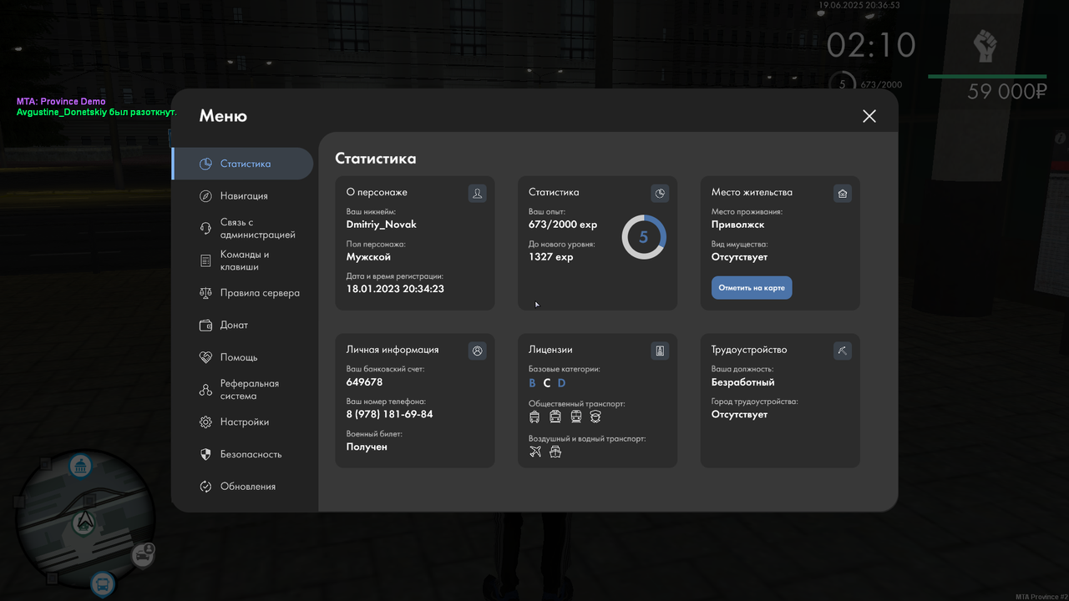1069x601 pixels.
Task: Click phone number 8 (978) 181-69-84
Action: click(389, 414)
